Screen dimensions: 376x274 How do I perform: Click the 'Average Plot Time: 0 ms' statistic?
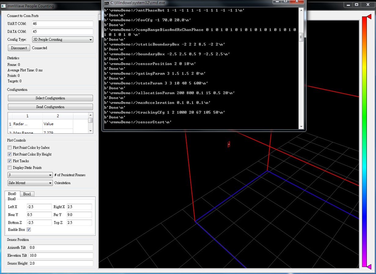pyautogui.click(x=25, y=70)
